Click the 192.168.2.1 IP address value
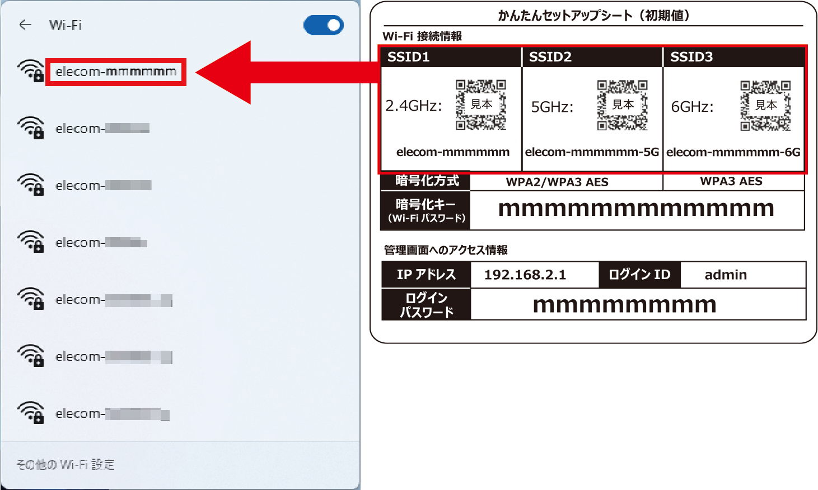Image resolution: width=818 pixels, height=490 pixels. point(525,275)
